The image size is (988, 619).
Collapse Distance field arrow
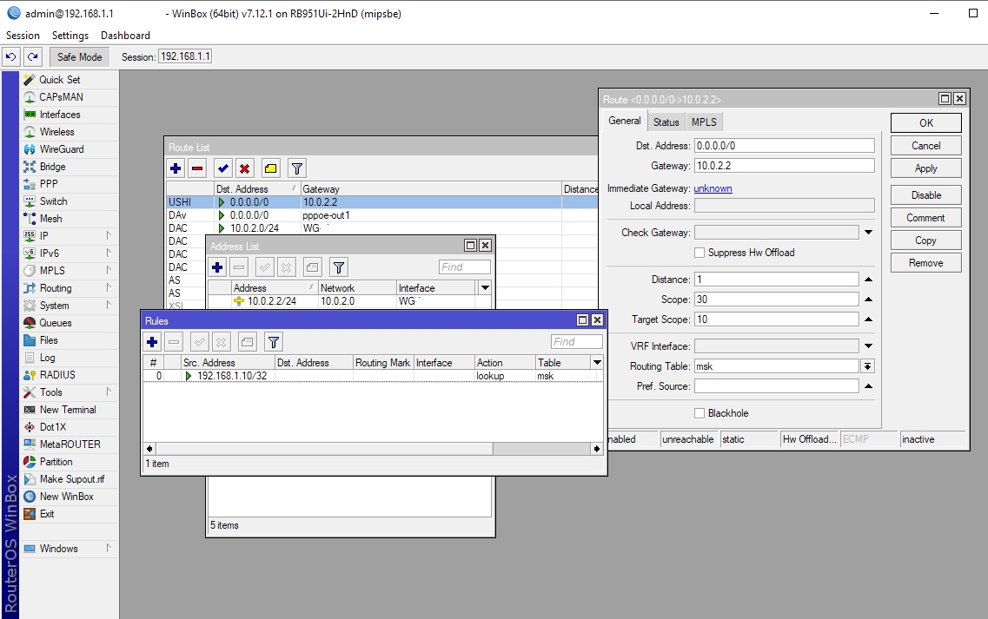868,279
